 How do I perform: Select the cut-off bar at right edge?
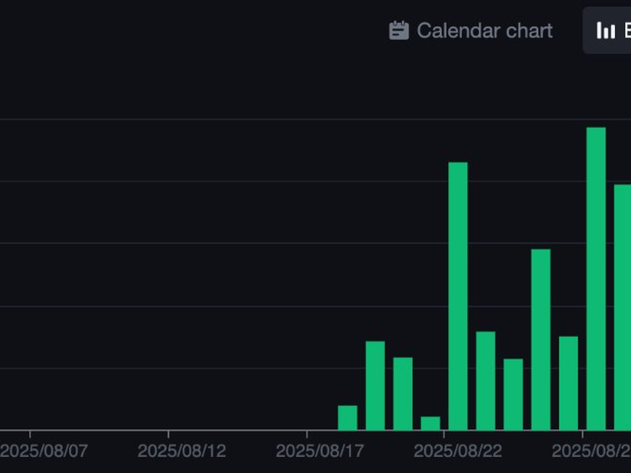coord(623,307)
